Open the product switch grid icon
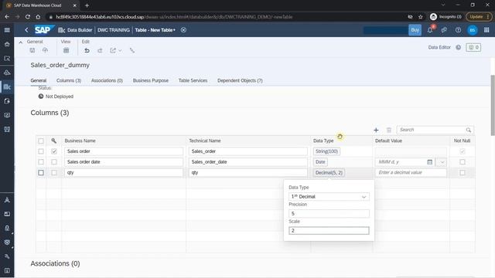The height and width of the screenshot is (278, 495). click(486, 30)
